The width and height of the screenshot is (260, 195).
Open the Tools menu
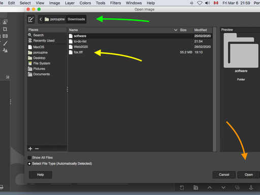(x=101, y=3)
